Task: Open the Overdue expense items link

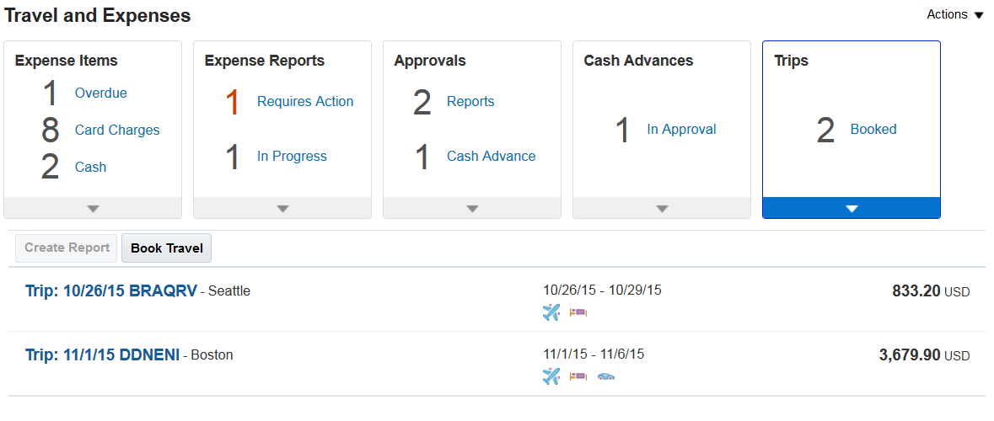Action: (x=101, y=93)
